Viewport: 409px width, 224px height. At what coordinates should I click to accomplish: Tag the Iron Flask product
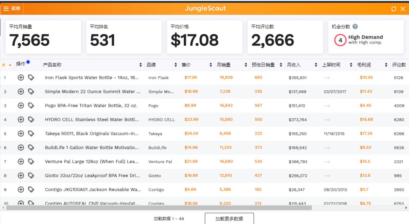(31, 77)
